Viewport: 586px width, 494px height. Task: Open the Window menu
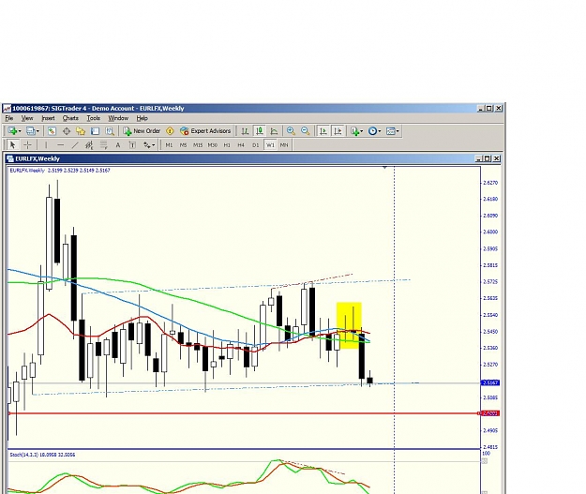coord(118,118)
